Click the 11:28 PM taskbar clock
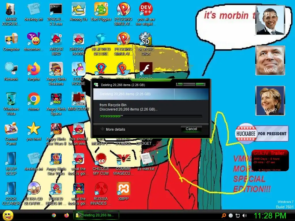 pos(270,216)
